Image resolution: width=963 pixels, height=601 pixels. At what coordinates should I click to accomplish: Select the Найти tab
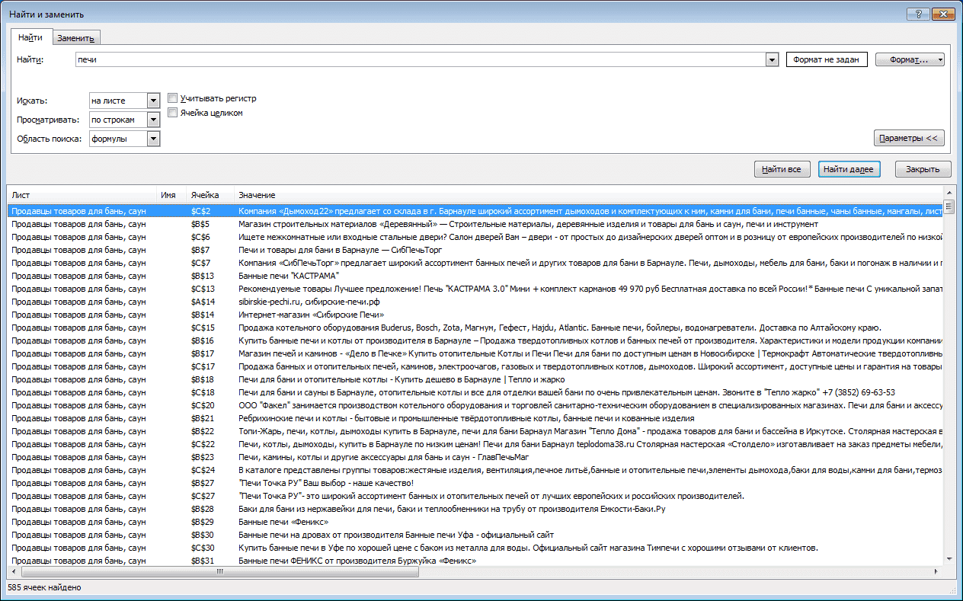30,37
